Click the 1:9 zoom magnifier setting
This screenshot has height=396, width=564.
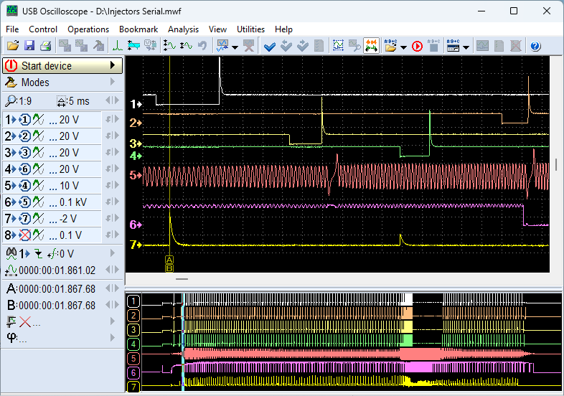(19, 101)
